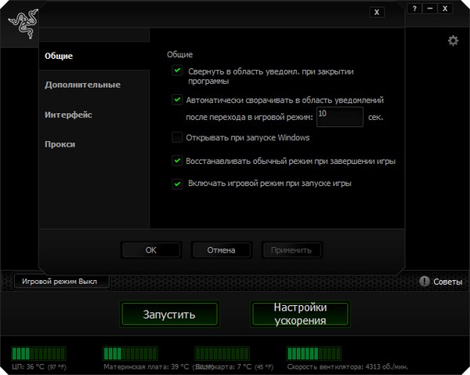This screenshot has width=470, height=375.
Task: Switch to the Дополнительные tab
Action: coord(82,85)
